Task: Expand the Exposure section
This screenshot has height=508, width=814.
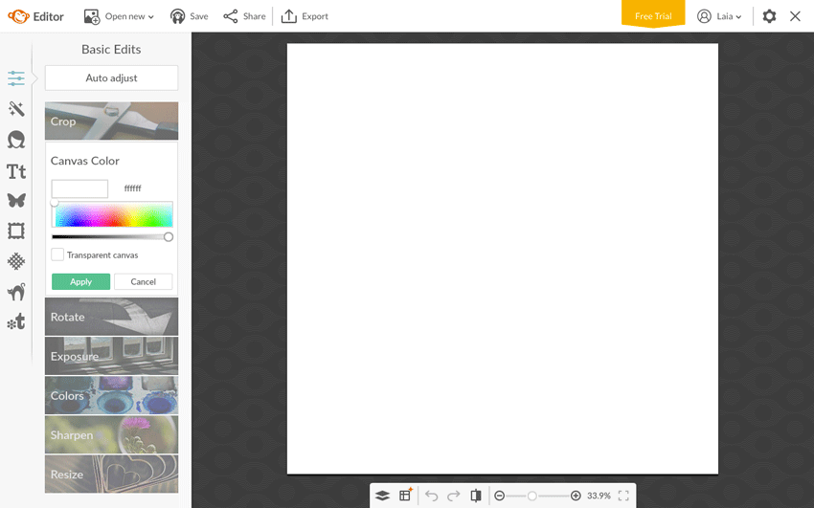Action: (112, 356)
